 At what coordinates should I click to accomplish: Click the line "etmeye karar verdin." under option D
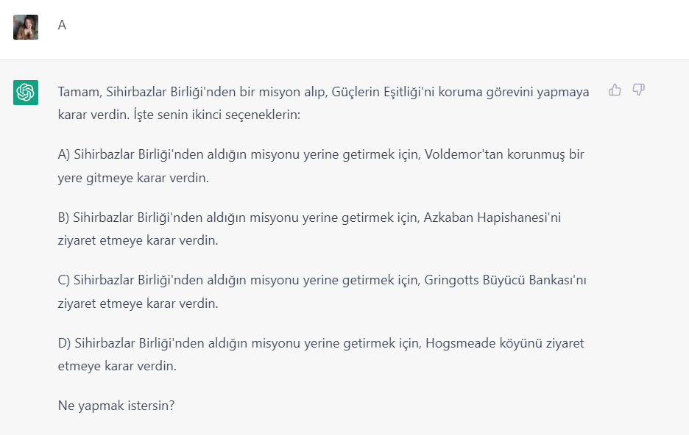tap(117, 366)
